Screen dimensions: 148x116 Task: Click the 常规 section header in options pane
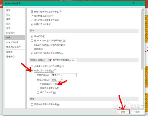[84, 99]
